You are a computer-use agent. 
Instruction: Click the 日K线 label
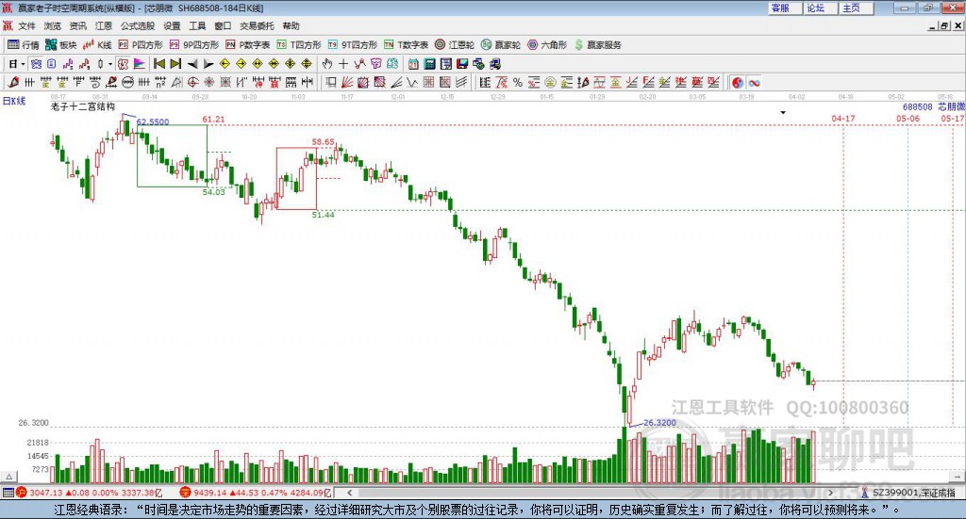click(x=14, y=101)
